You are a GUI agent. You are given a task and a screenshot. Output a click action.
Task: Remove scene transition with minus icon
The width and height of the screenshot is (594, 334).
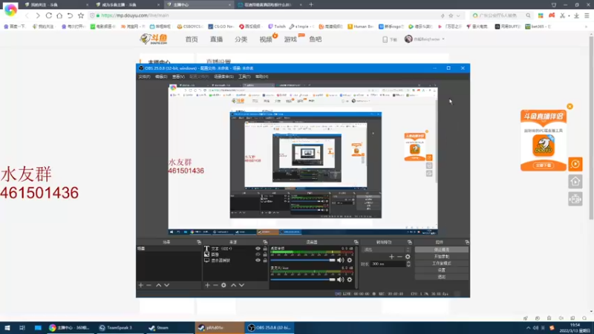click(x=399, y=257)
